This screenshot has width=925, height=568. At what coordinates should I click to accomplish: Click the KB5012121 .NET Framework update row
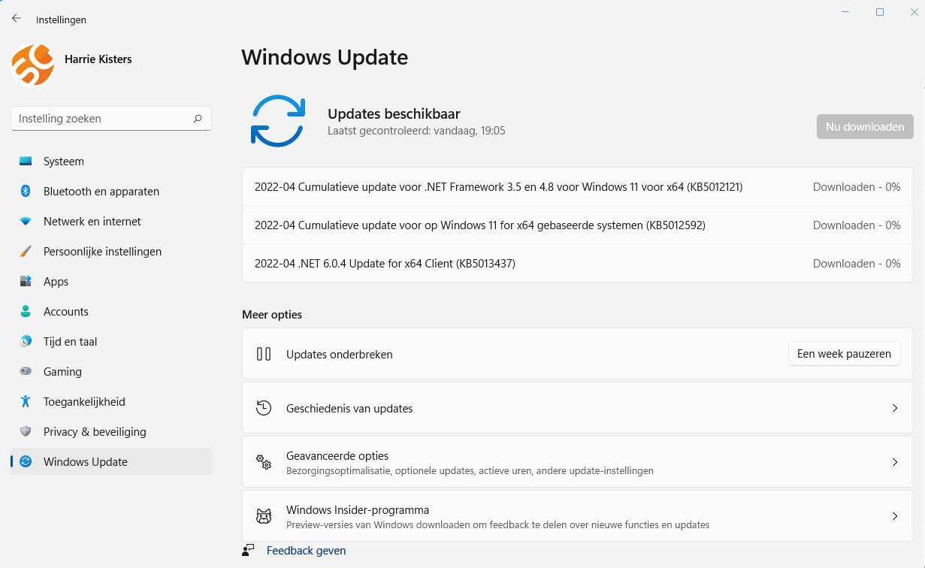(x=577, y=187)
